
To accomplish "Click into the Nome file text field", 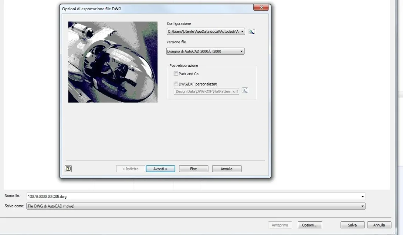I will (x=193, y=196).
